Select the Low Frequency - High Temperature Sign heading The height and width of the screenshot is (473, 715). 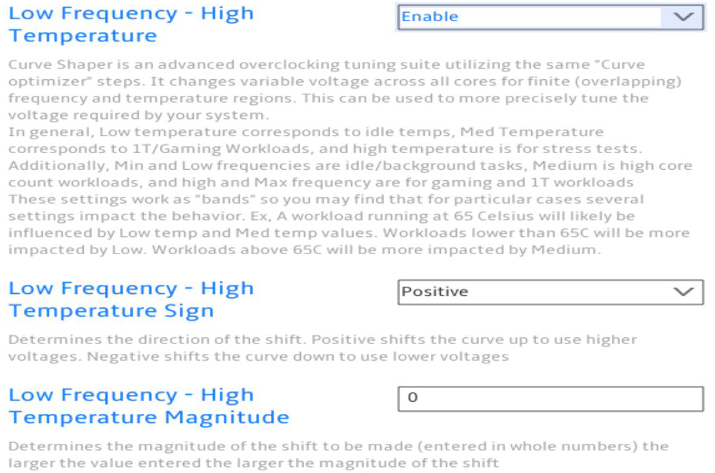pyautogui.click(x=131, y=299)
